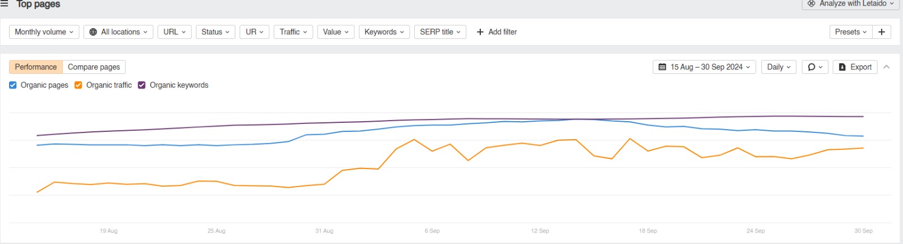The width and height of the screenshot is (903, 244).
Task: Open the comment bubble annotations menu
Action: (814, 67)
